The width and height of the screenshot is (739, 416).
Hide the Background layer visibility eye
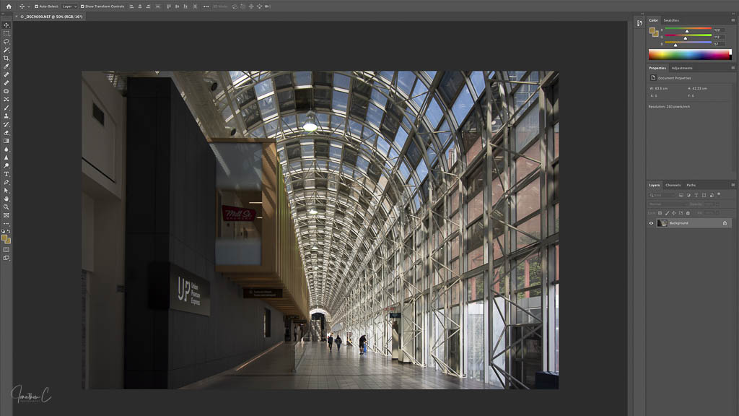(651, 223)
